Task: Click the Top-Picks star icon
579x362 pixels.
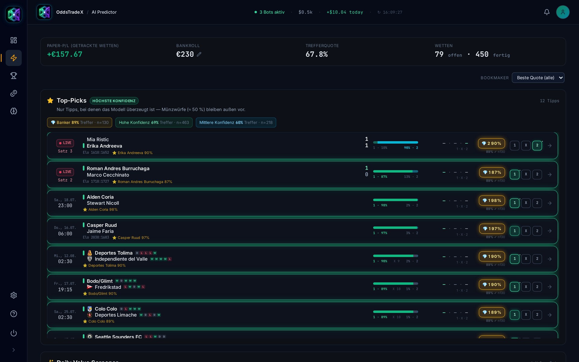Action: point(50,100)
